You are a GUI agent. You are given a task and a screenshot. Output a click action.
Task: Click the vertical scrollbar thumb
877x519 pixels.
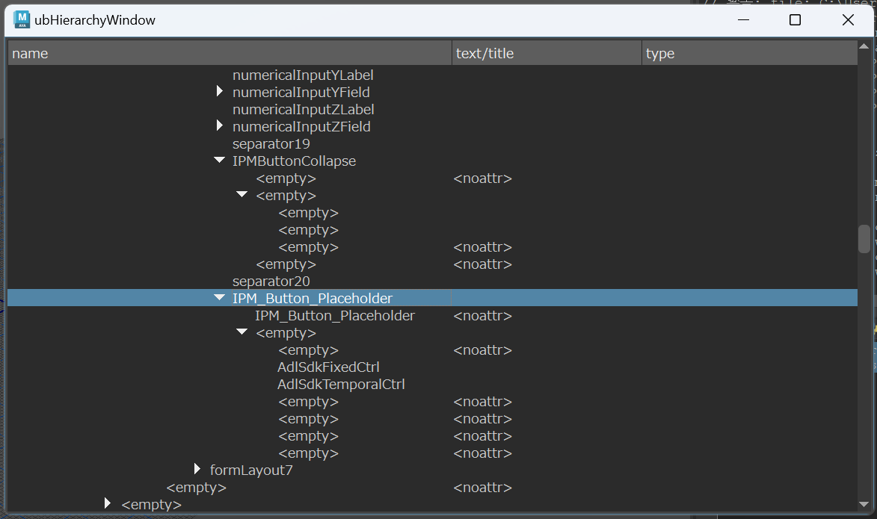tap(864, 239)
